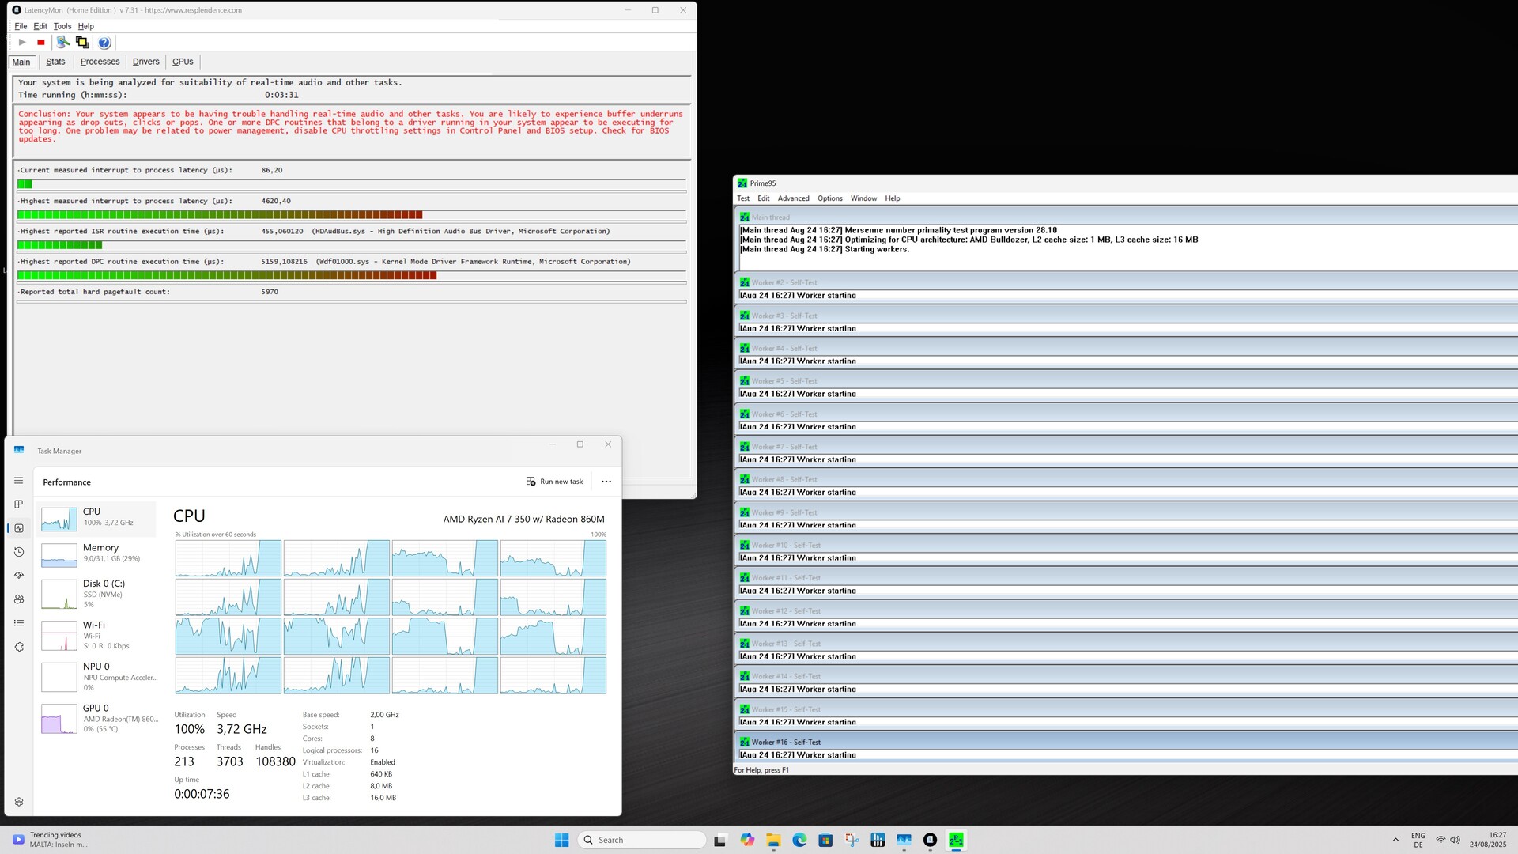Open Task Manager settings gear icon

[x=19, y=802]
